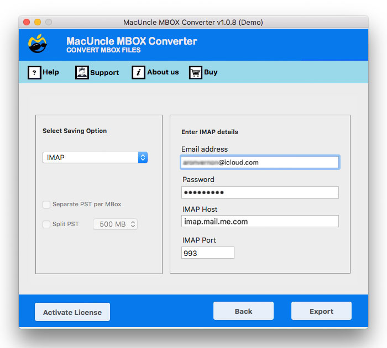Expand the IMAP saving option dropdown
Image resolution: width=387 pixels, height=348 pixels.
click(95, 157)
